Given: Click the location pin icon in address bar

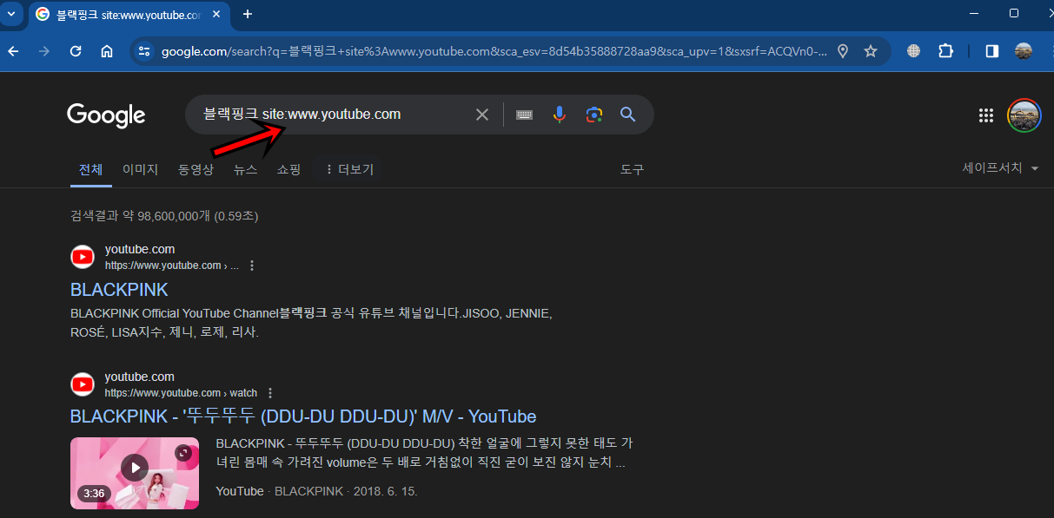Looking at the screenshot, I should [842, 51].
